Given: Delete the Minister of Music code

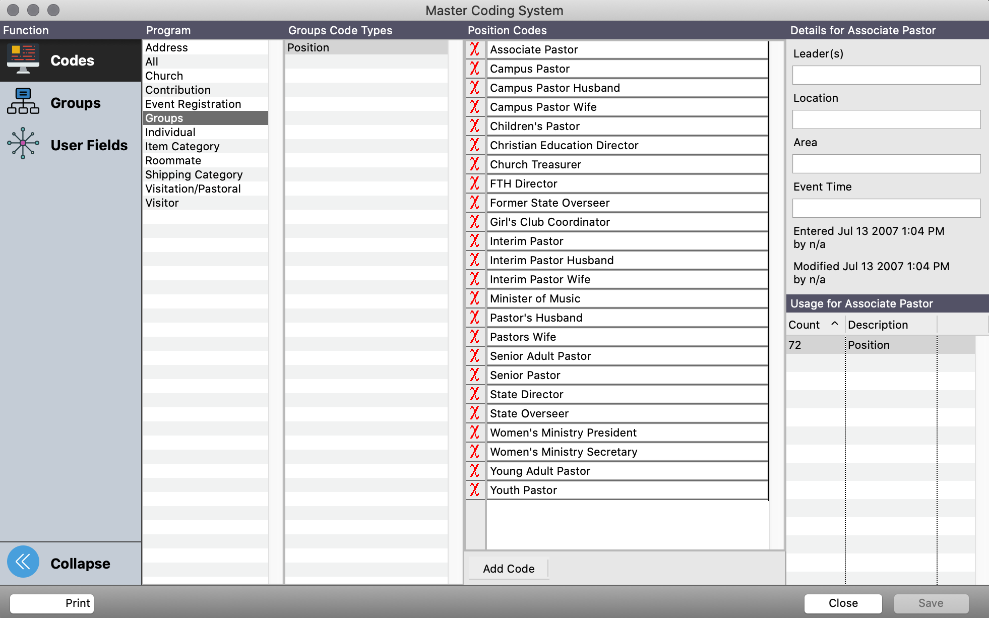Looking at the screenshot, I should point(474,298).
